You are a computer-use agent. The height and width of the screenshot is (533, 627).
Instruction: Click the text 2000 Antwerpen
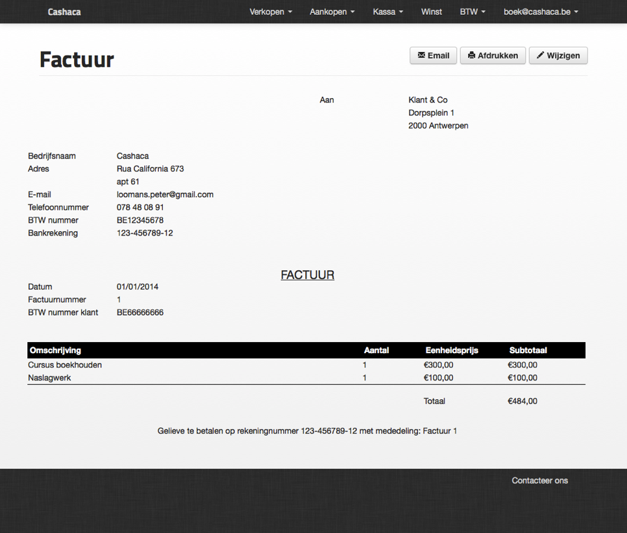438,125
